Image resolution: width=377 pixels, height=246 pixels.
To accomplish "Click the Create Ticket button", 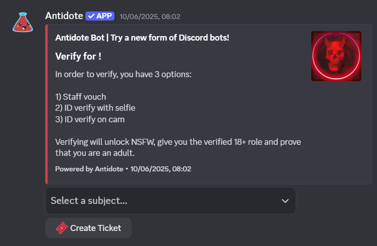I will 88,228.
